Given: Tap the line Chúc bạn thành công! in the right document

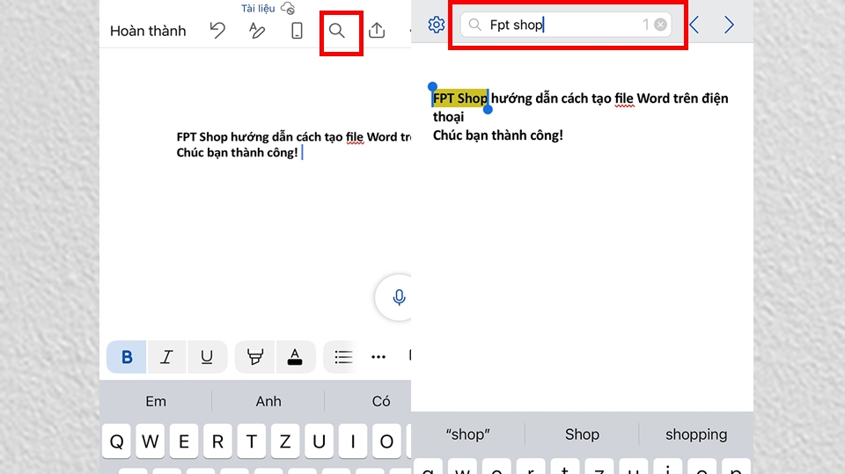Looking at the screenshot, I should pyautogui.click(x=498, y=135).
